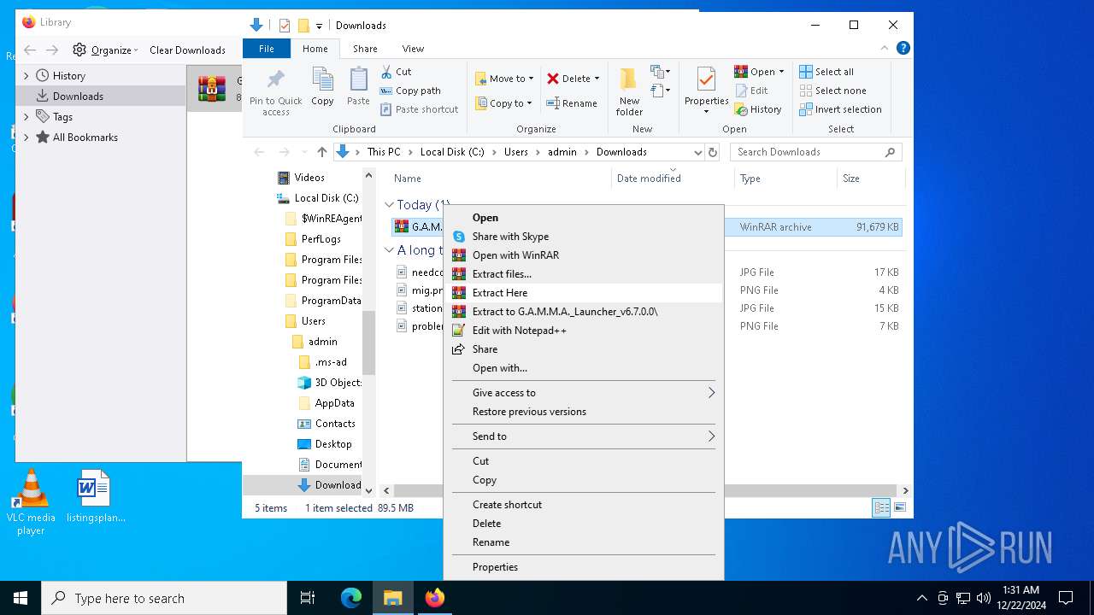This screenshot has width=1094, height=615.
Task: Click the Copy ribbon icon
Action: click(x=322, y=79)
